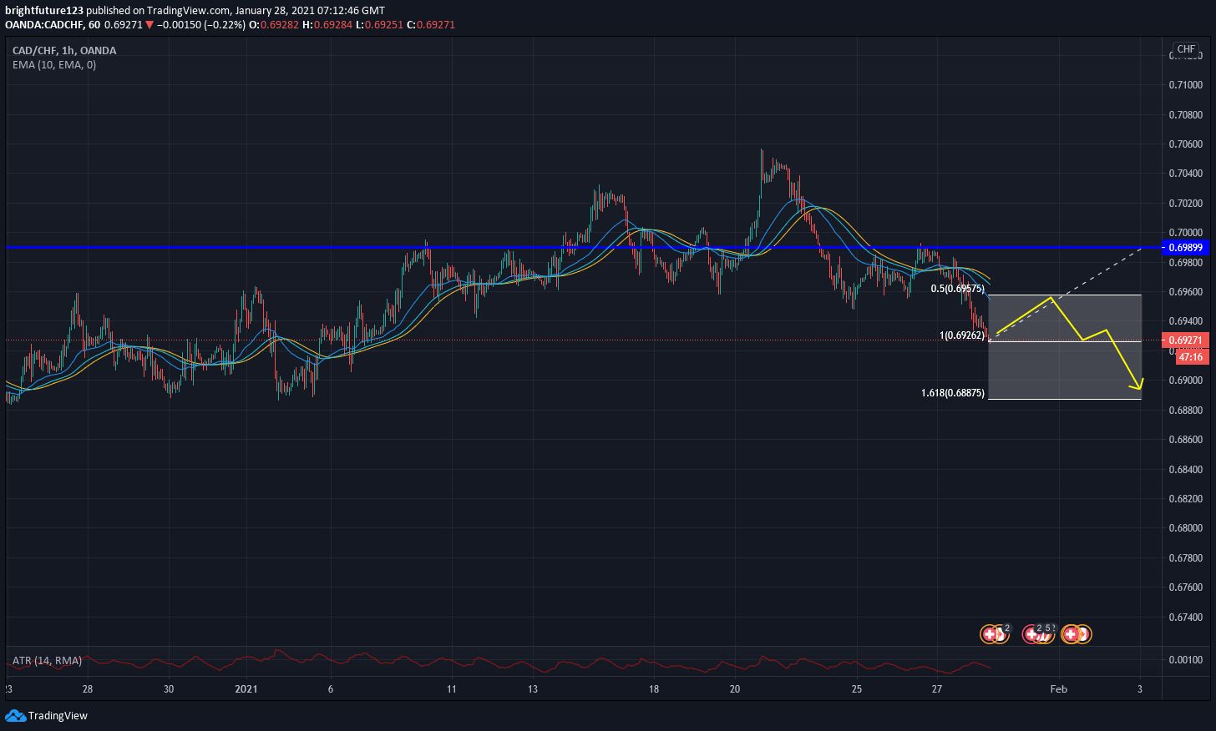Viewport: 1216px width, 731px height.
Task: Select the blue horizontal line price label 0.69899
Action: 1185,248
